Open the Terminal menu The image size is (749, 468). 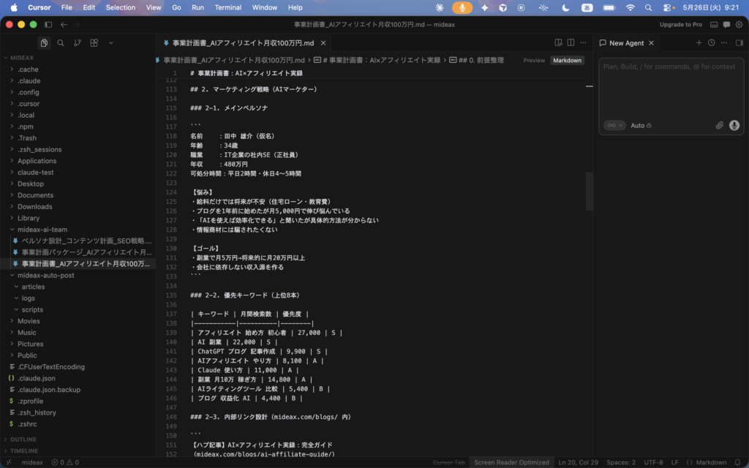click(228, 7)
